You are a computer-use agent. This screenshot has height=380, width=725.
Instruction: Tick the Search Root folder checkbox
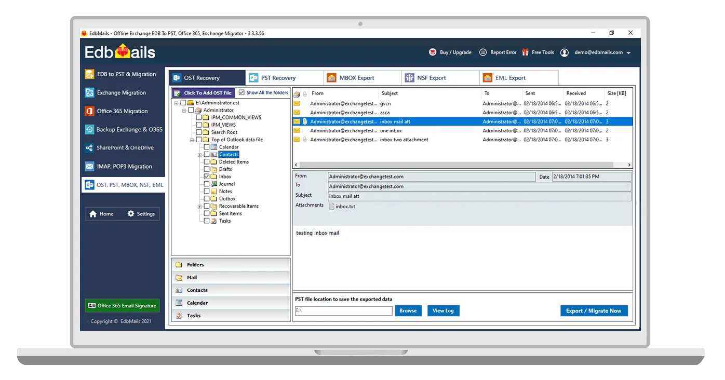pyautogui.click(x=199, y=132)
